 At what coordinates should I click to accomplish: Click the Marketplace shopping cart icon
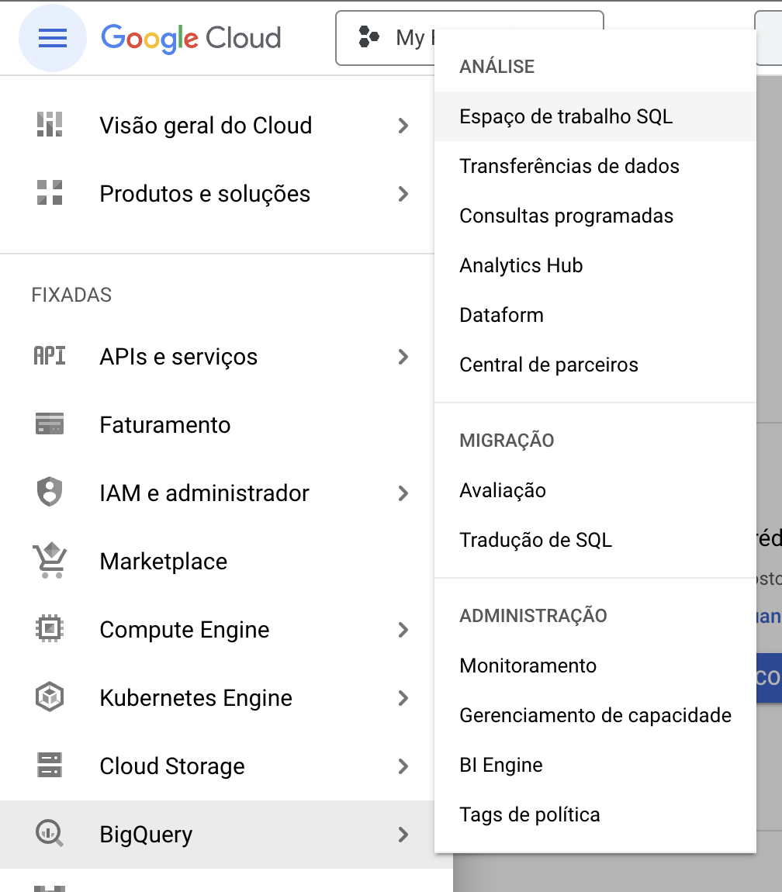pos(50,560)
